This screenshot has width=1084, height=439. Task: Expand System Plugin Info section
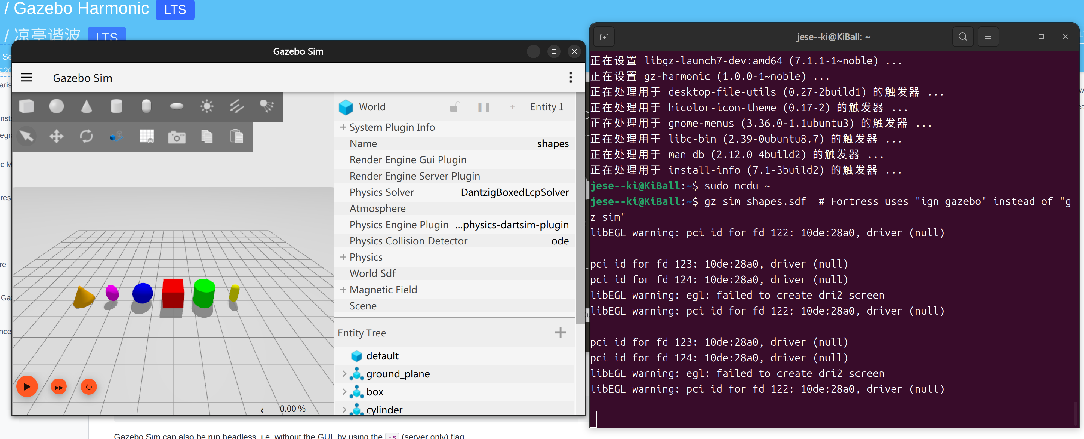[x=343, y=127]
